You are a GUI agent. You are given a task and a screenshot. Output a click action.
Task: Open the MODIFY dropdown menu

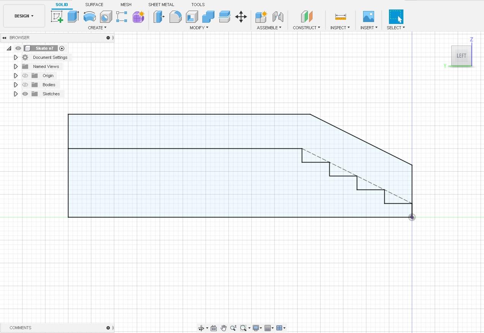click(x=199, y=28)
